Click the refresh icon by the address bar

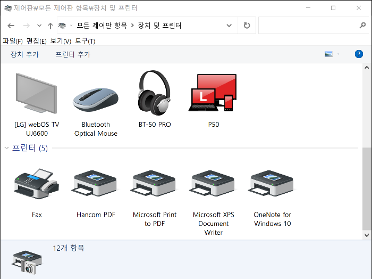[x=247, y=25]
